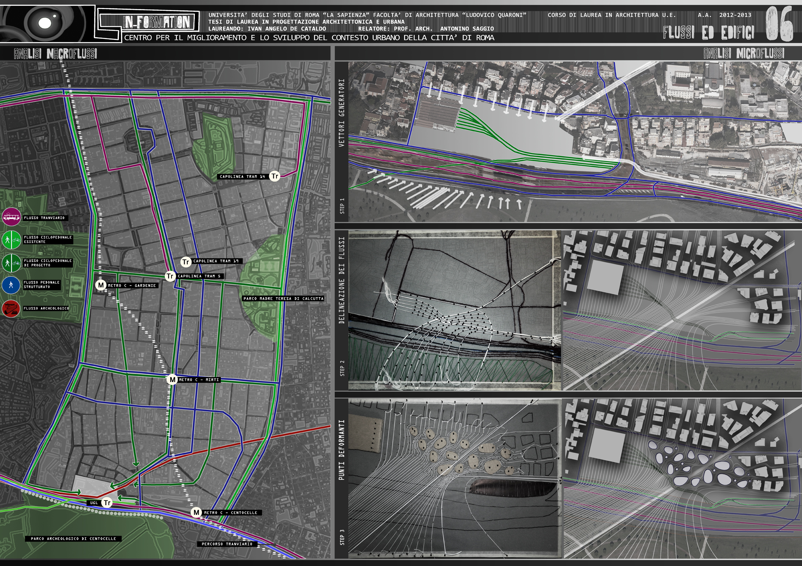Click the existing cycle-pedestrian flow legend icon
Viewport: 802px width, 566px height.
(x=11, y=240)
